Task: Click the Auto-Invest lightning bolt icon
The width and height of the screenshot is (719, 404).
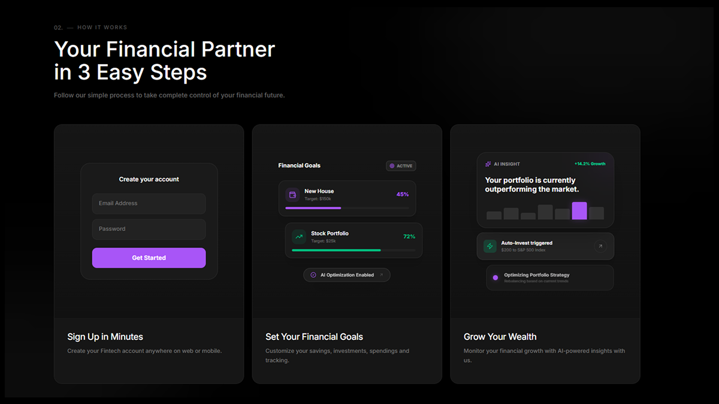Action: [x=490, y=246]
